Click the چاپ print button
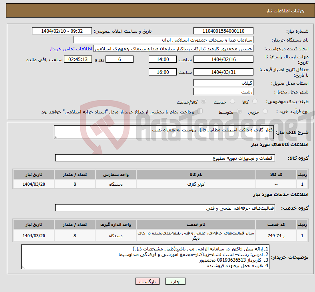The height and width of the screenshot is (292, 315). click(175, 281)
